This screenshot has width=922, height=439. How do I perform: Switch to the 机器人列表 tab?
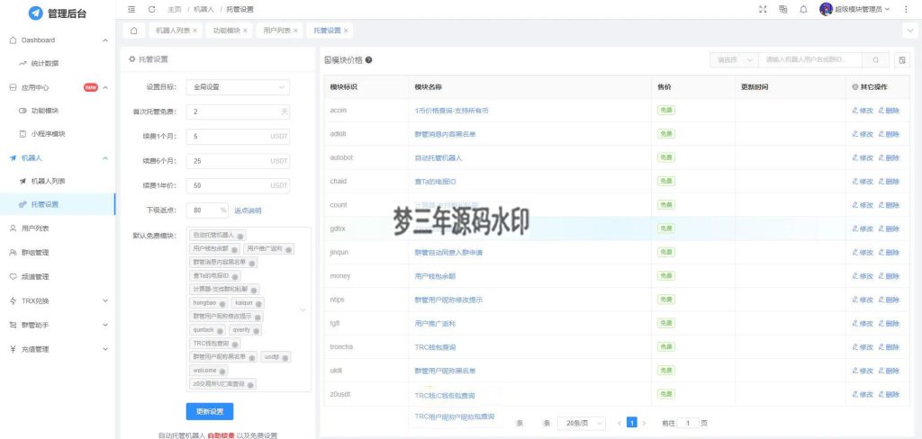tap(173, 31)
